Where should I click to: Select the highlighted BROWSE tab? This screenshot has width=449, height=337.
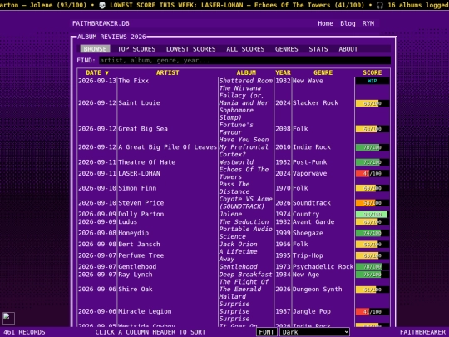coord(95,49)
